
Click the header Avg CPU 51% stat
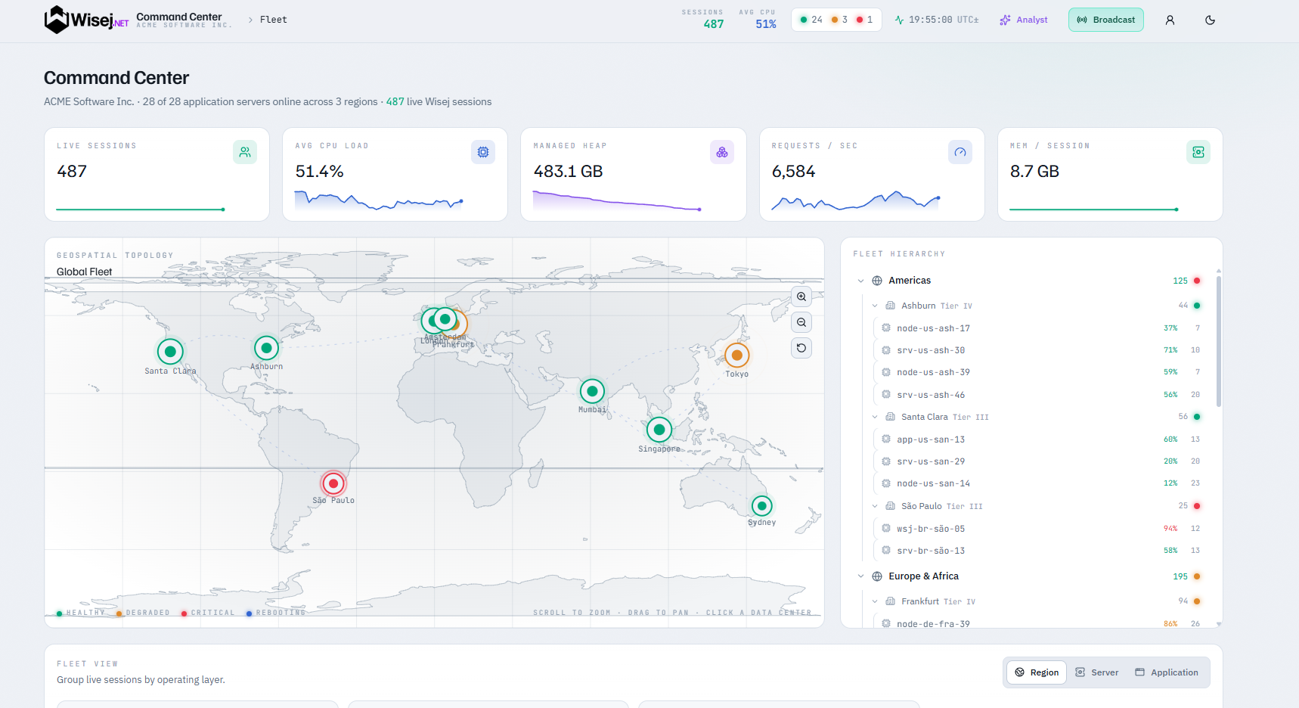pyautogui.click(x=758, y=20)
